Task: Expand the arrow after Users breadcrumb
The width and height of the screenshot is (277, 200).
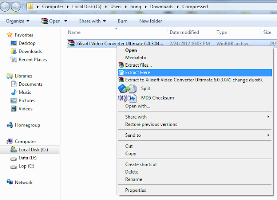Action: (x=126, y=7)
